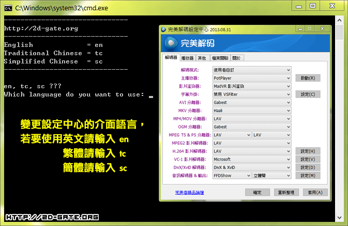The height and width of the screenshot is (226, 348).
Task: Open the 關於 tab
Action: click(236, 58)
